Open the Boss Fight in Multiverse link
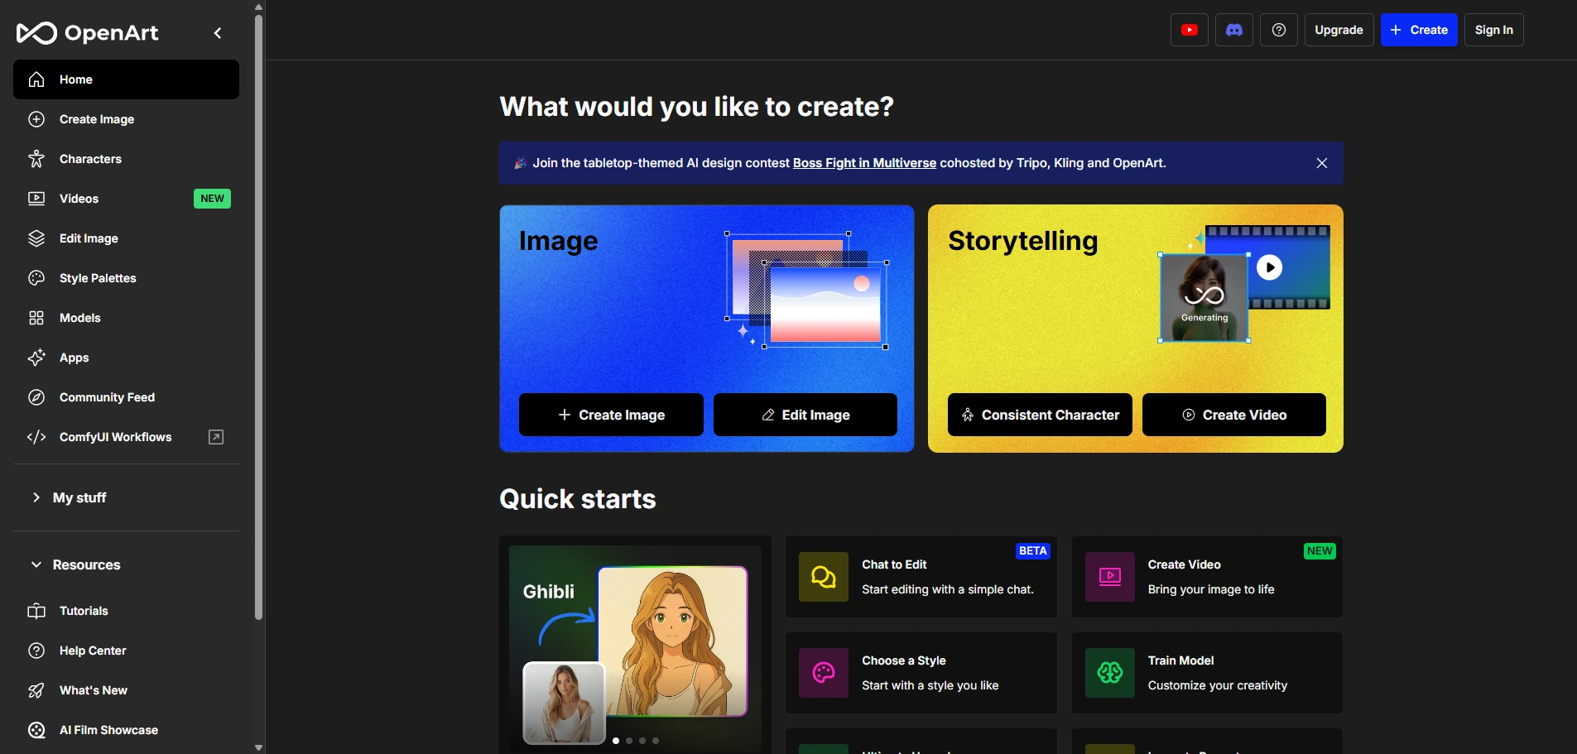Image resolution: width=1577 pixels, height=754 pixels. point(864,163)
